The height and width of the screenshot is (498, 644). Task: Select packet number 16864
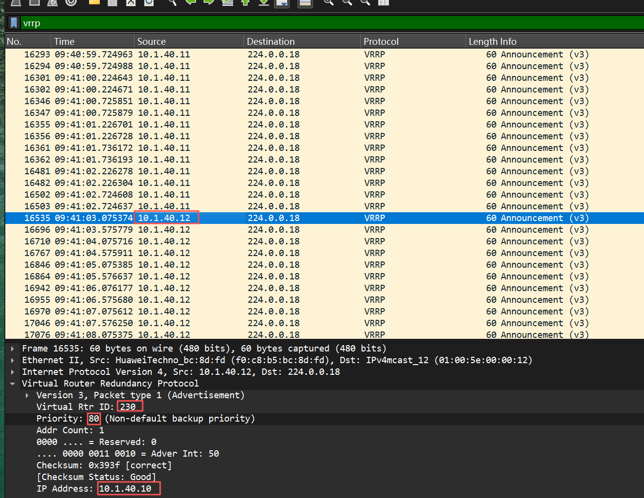[324, 277]
